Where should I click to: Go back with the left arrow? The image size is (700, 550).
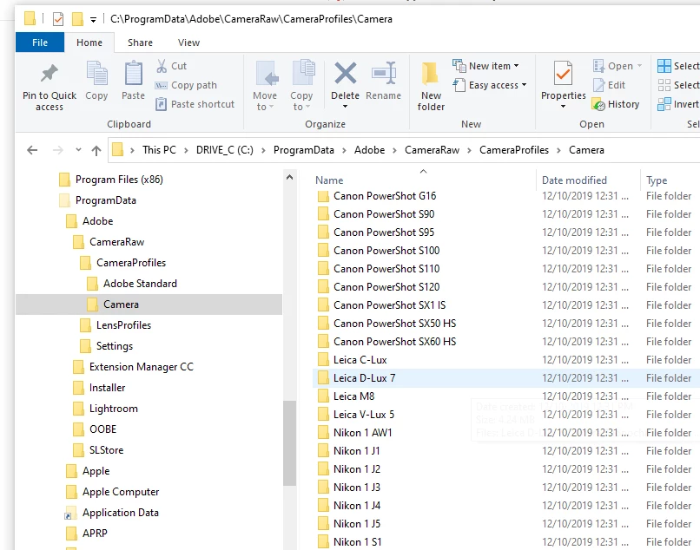pos(32,150)
